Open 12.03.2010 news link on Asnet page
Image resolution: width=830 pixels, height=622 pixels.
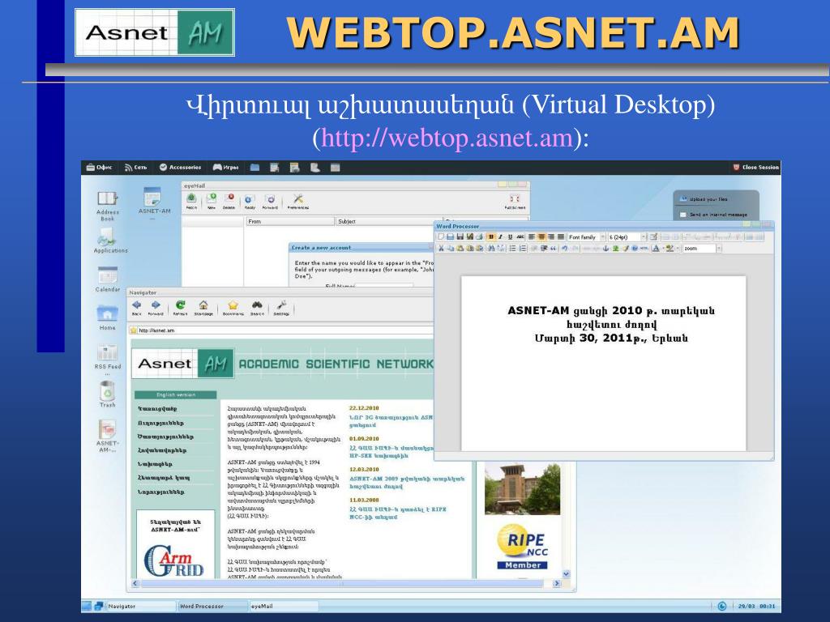click(407, 483)
